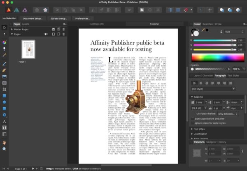Switch to the Stroke tab
247x171 pixels.
(218, 24)
